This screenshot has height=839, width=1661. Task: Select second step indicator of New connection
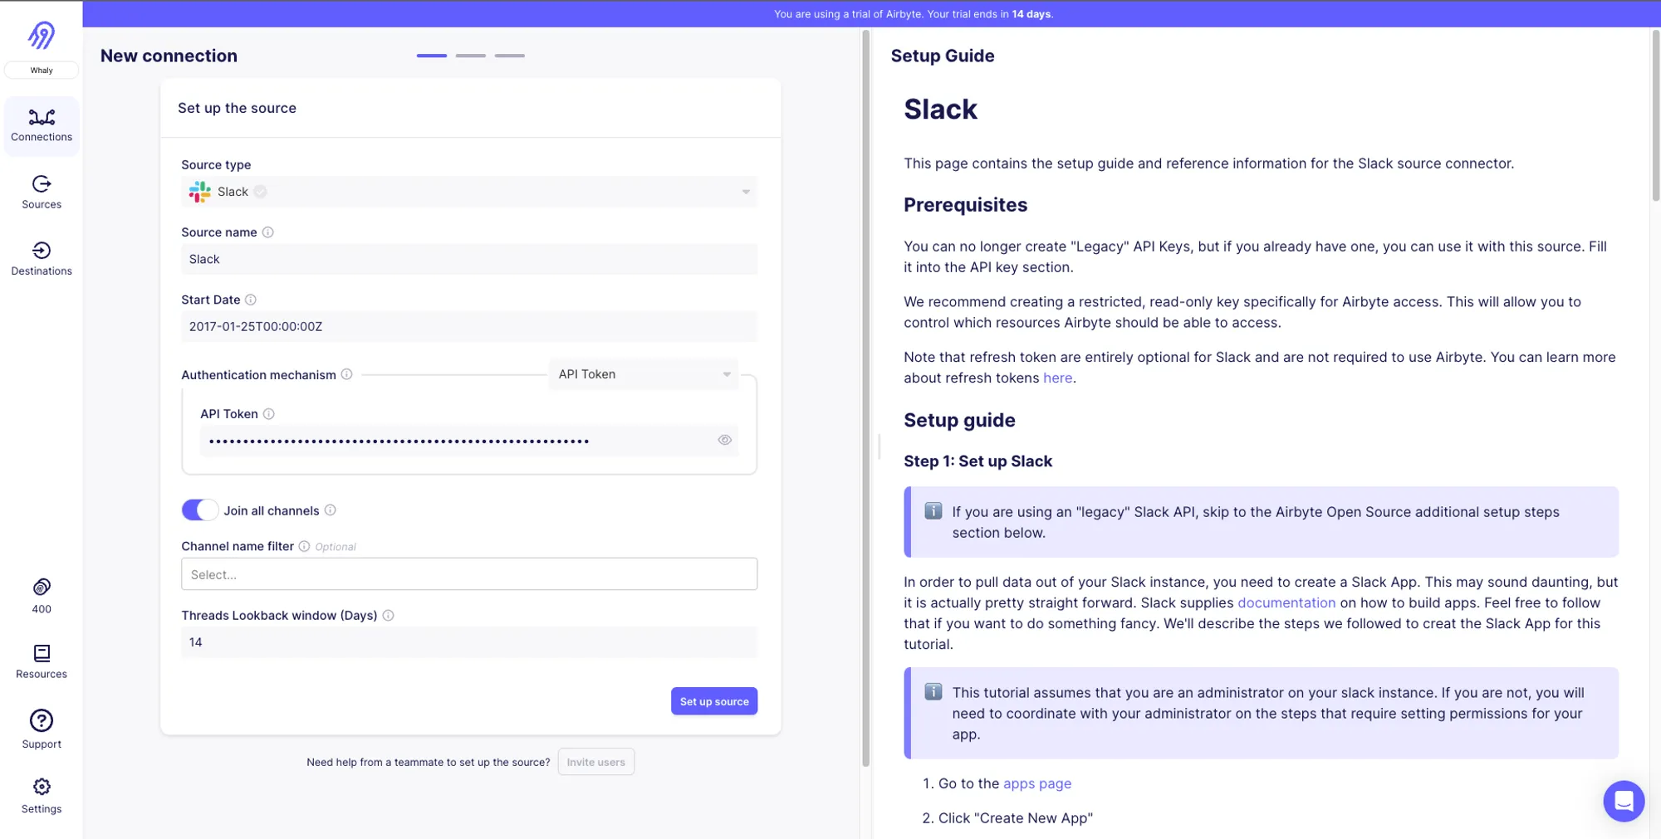[471, 56]
